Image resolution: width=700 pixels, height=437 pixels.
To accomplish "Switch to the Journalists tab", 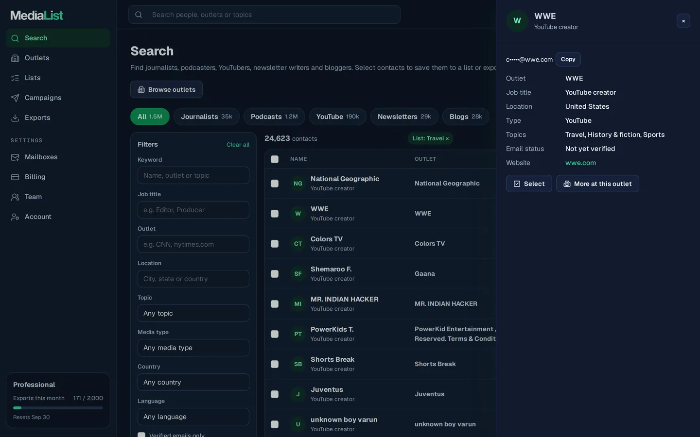I will coord(207,117).
